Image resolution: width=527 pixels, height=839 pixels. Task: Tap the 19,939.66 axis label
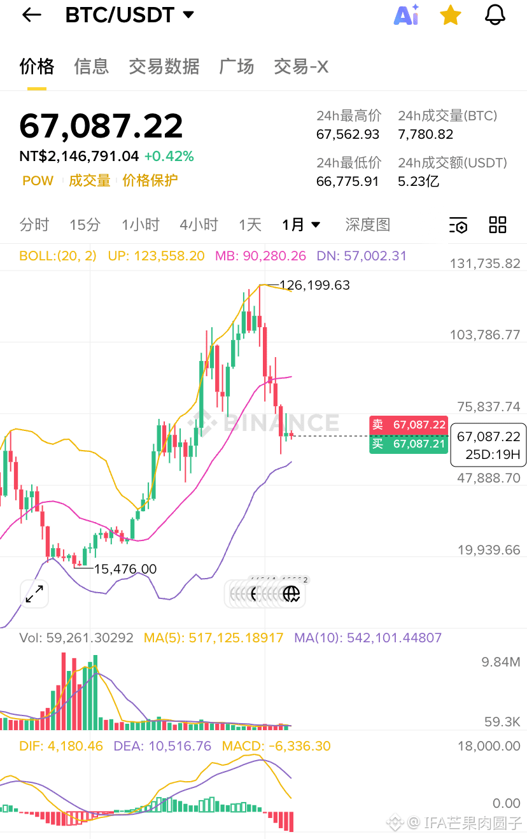489,550
